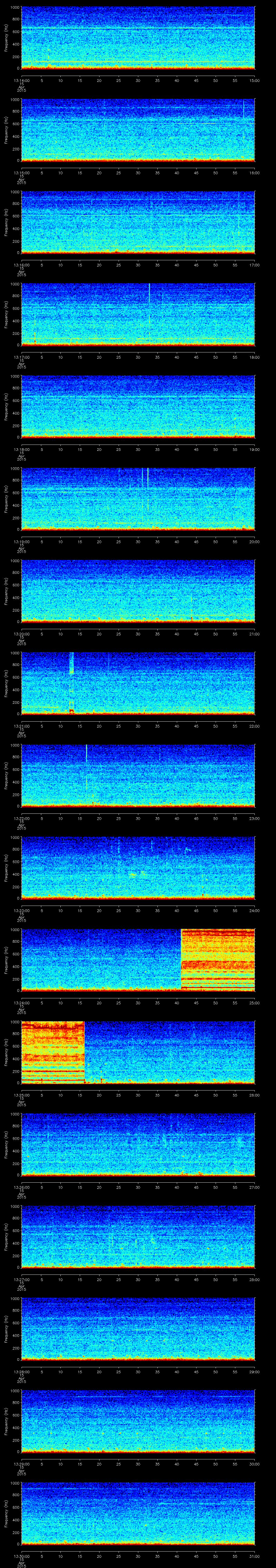Image resolution: width=276 pixels, height=1568 pixels.
Task: Click the Frequency (Hz) axis label of 13:30:00 panel
Action: [x=6, y=1514]
